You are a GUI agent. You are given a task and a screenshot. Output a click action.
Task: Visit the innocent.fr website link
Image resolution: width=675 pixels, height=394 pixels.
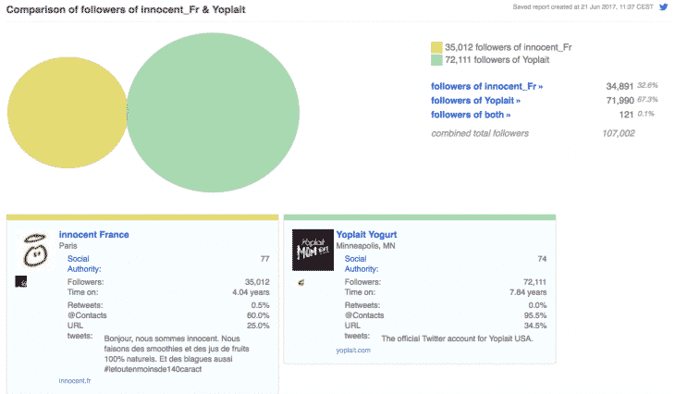pos(74,380)
